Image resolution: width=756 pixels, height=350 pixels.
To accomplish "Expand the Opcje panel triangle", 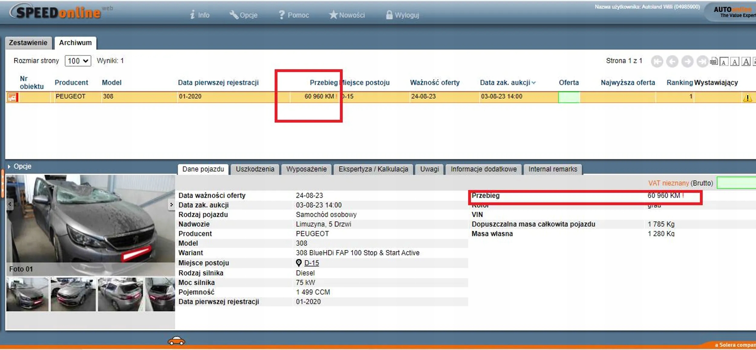I will tap(9, 166).
